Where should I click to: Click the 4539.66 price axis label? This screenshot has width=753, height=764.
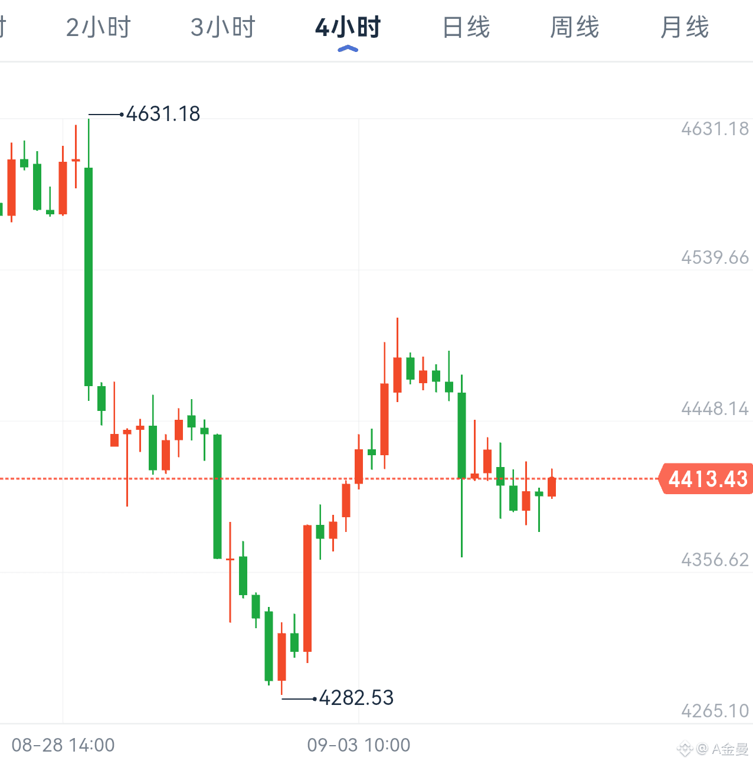(x=715, y=257)
